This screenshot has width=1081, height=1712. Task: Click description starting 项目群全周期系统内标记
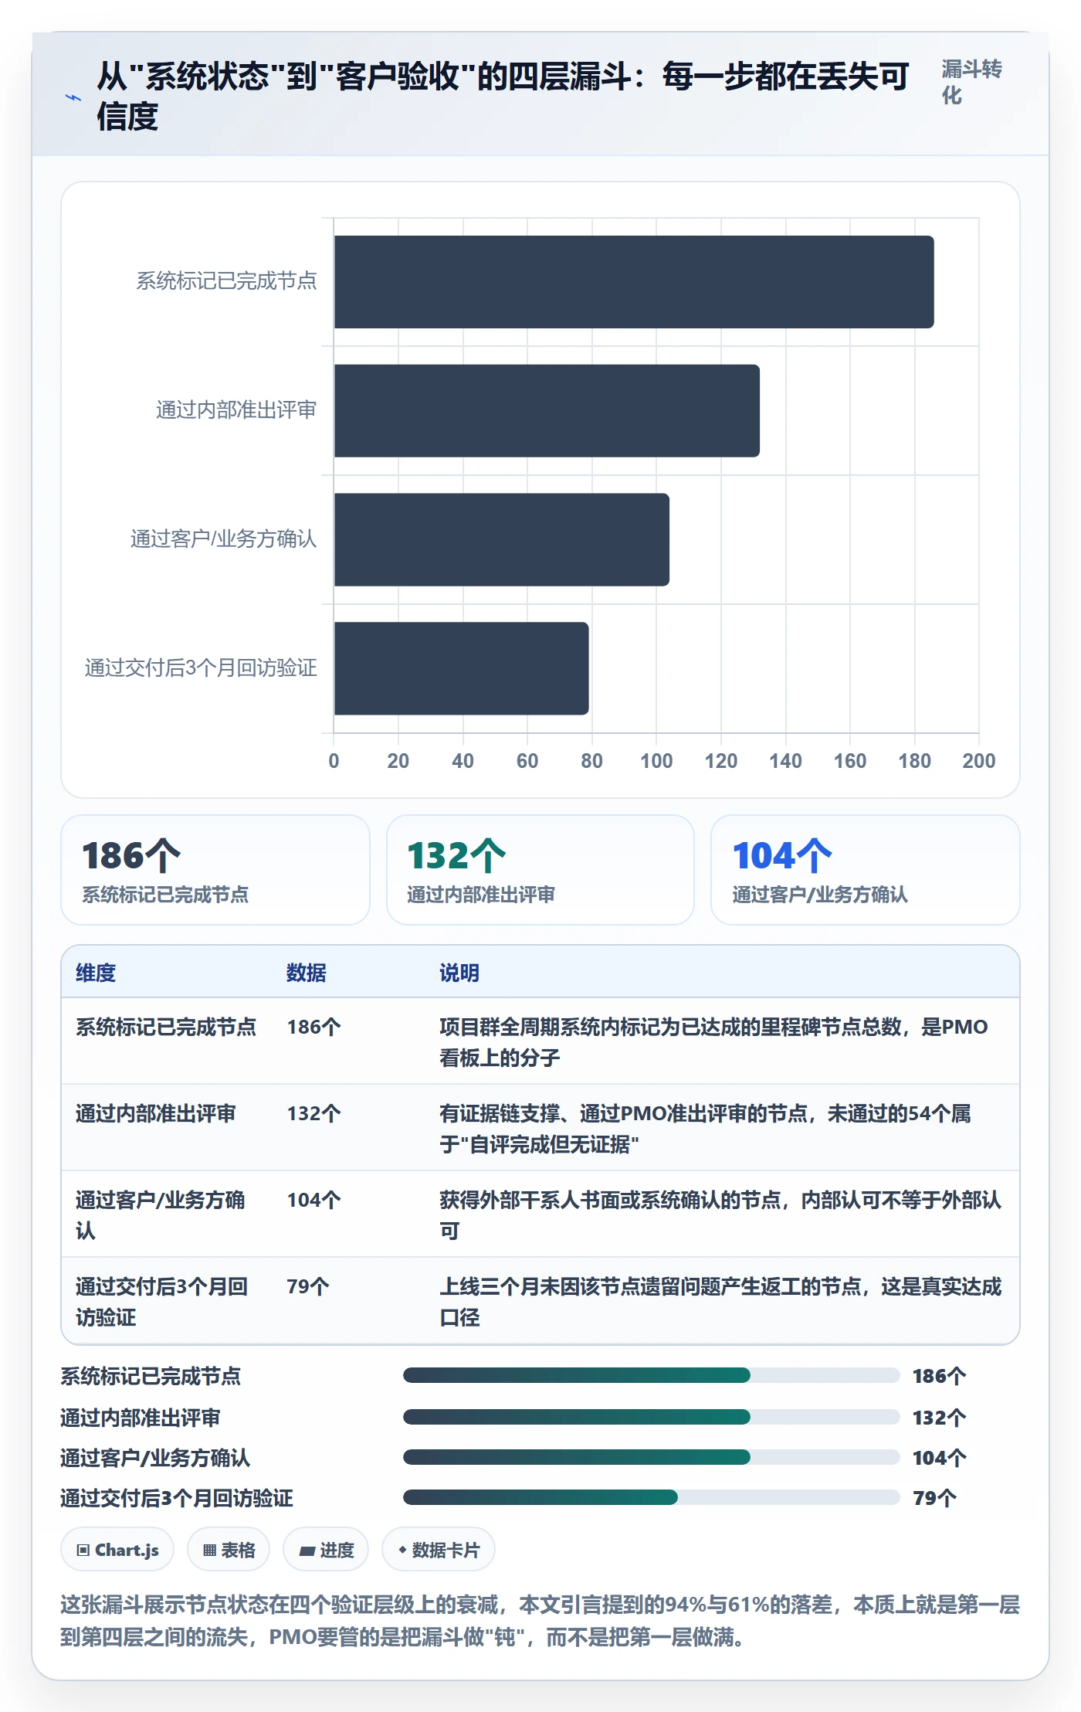click(x=714, y=1042)
